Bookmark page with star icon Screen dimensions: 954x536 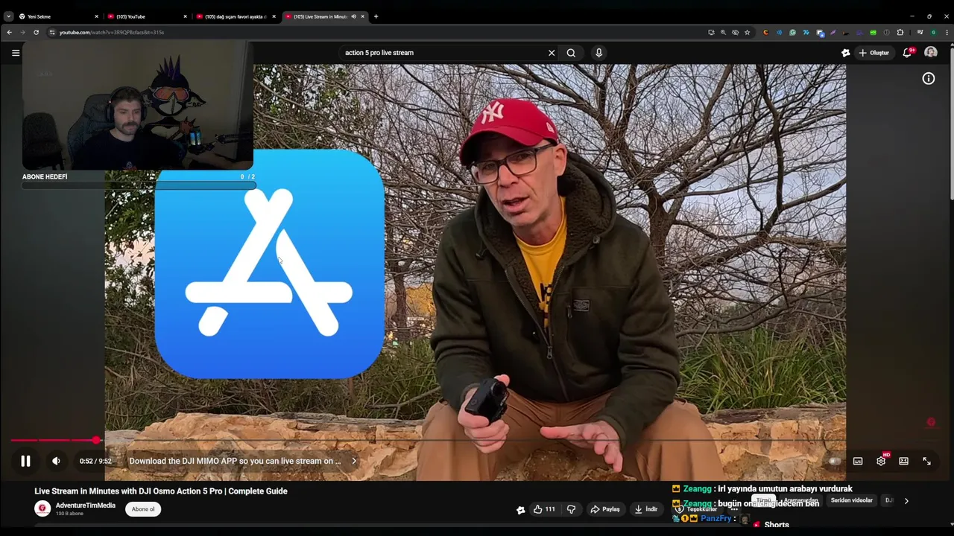point(747,32)
